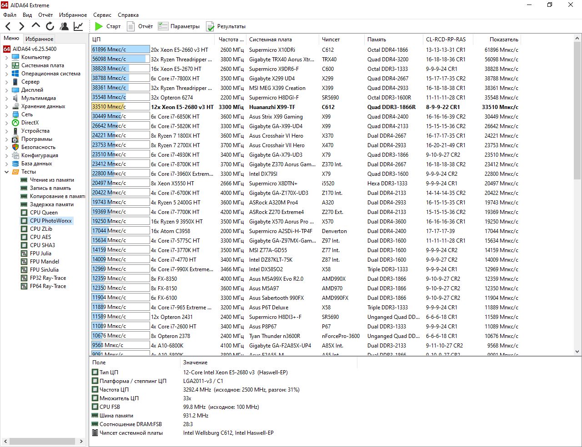Click the Задержка памяти test icon
Viewport: 582px width, 447px height.
click(x=24, y=204)
